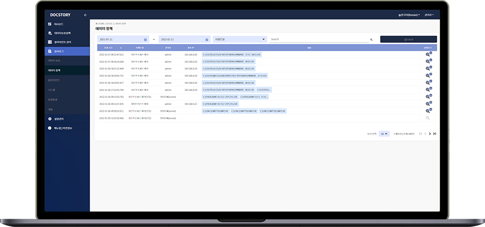Open the 설정관리 gear menu in the sidebar

tap(60, 119)
